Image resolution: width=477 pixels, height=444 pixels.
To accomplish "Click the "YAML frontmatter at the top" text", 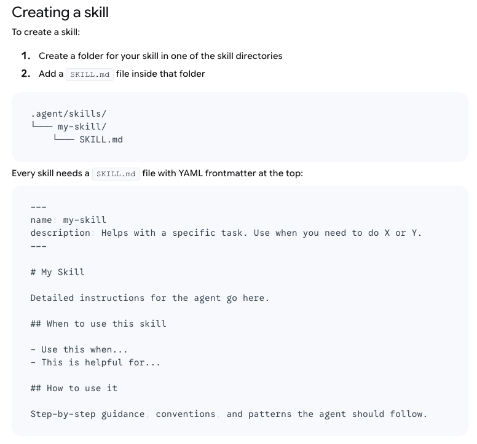I will [240, 173].
